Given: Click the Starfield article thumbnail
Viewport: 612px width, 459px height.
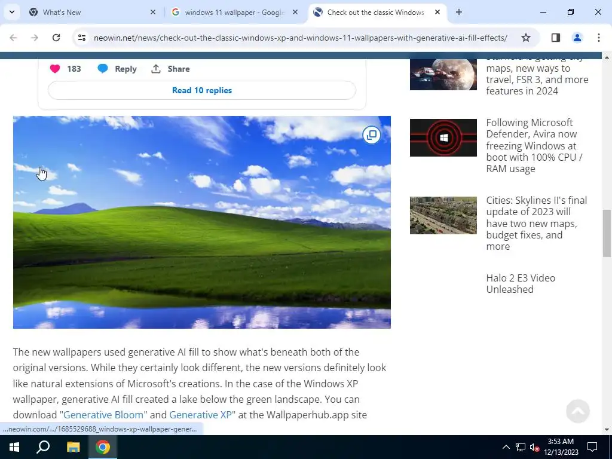Looking at the screenshot, I should tap(443, 74).
